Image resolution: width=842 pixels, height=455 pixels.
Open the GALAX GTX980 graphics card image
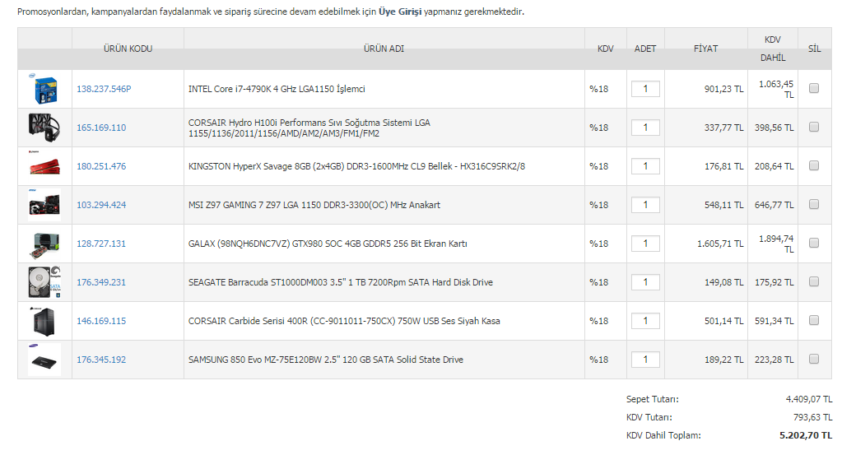44,244
